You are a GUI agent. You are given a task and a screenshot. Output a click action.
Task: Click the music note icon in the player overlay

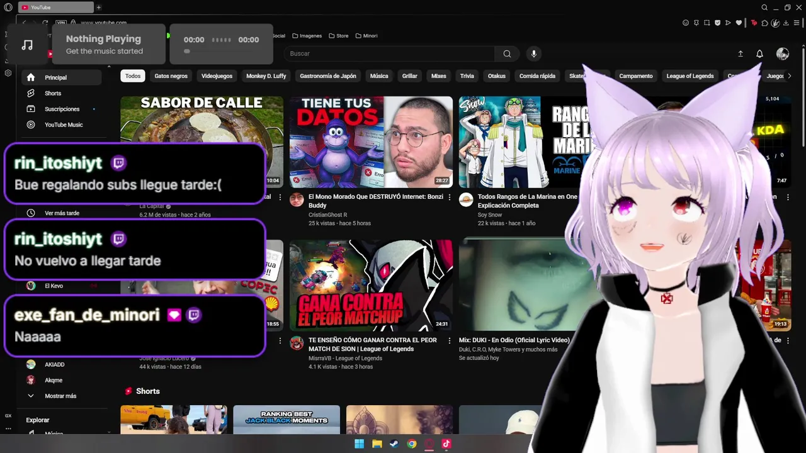tap(27, 45)
